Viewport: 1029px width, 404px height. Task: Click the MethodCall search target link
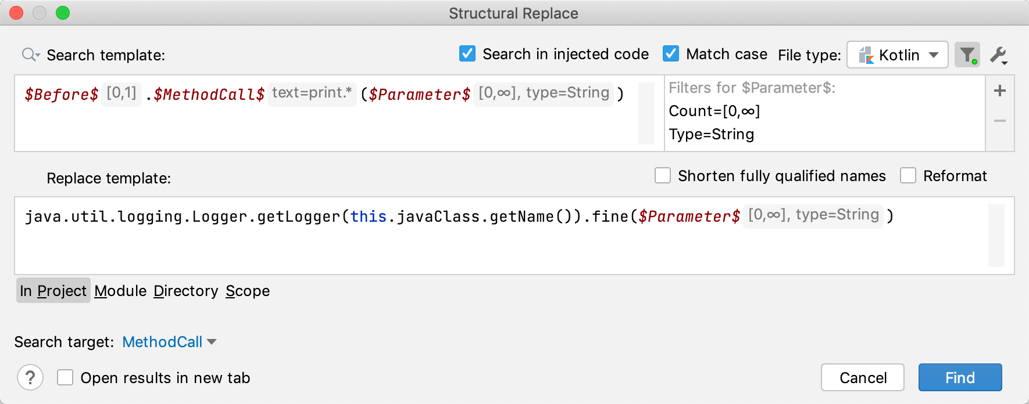(x=162, y=342)
